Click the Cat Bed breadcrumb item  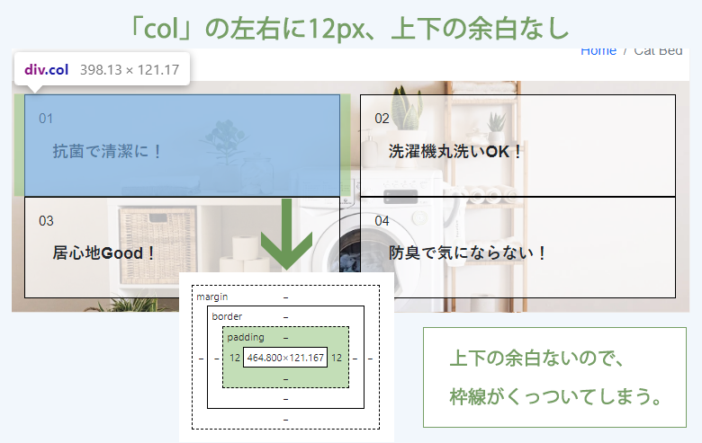coord(658,51)
